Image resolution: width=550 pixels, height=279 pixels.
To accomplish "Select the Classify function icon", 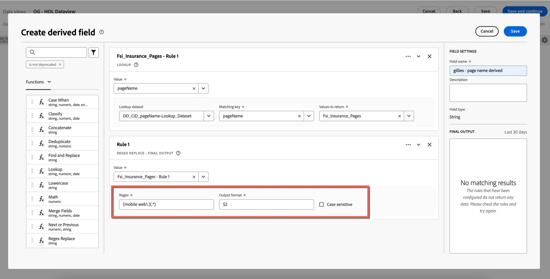I will 42,116.
